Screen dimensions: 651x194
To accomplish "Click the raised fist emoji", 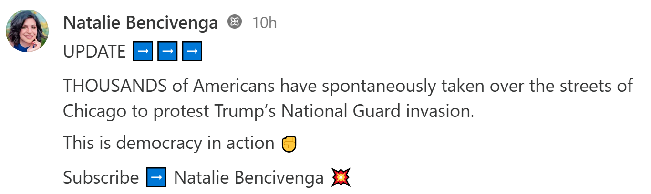I will point(289,143).
